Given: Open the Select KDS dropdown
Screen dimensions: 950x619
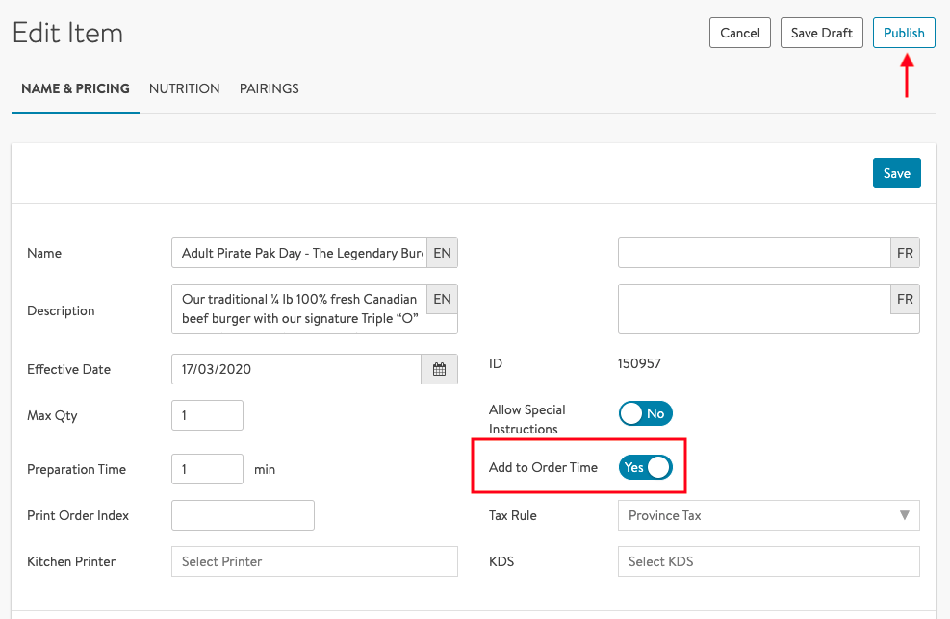Looking at the screenshot, I should [768, 561].
